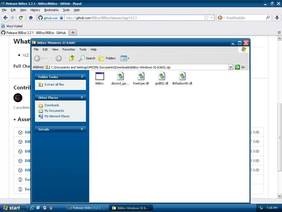
Task: Open the Back history dropdown arrow in Explorer
Action: tap(51, 58)
